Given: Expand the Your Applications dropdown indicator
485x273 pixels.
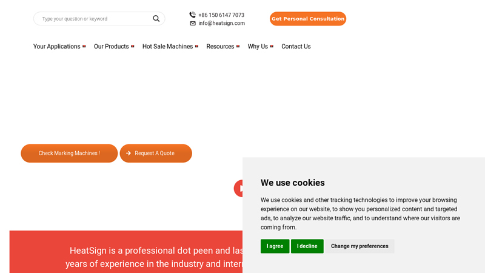Looking at the screenshot, I should (x=84, y=47).
